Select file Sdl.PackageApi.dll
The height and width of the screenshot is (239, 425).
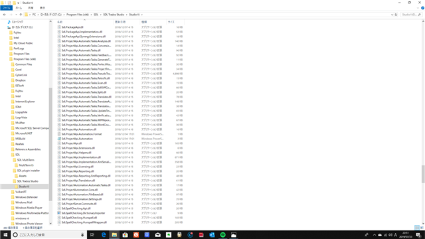[x=72, y=27]
